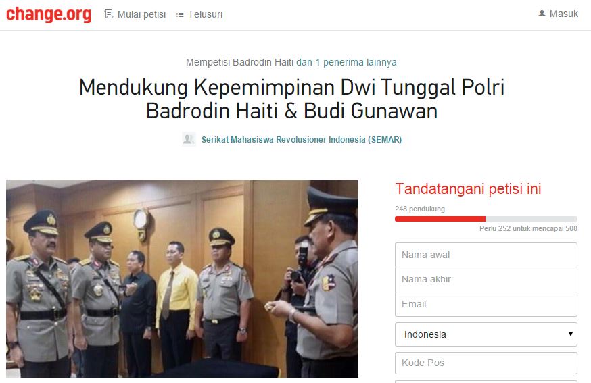Click into the Kode Pos field
Image resolution: width=591 pixels, height=383 pixels.
(x=486, y=363)
